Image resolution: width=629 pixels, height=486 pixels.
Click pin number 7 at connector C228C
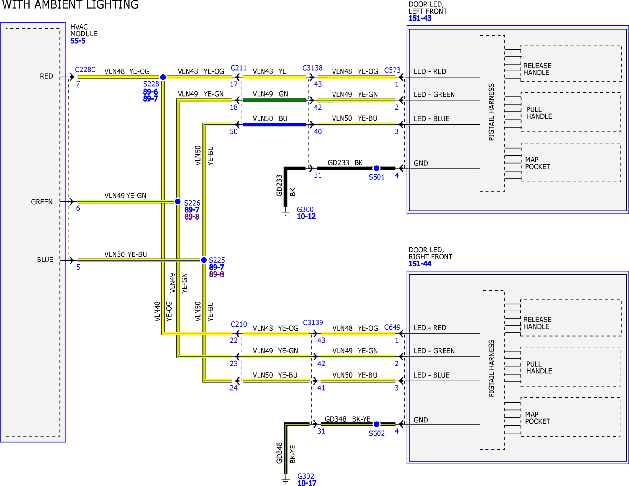78,84
